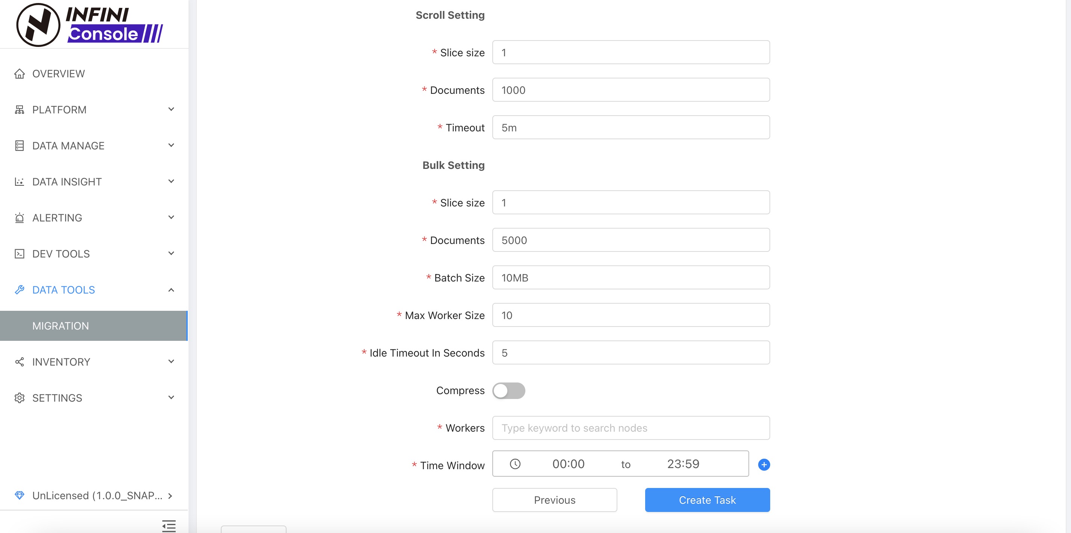1071x533 pixels.
Task: Select the Migration menu item
Action: [x=61, y=326]
